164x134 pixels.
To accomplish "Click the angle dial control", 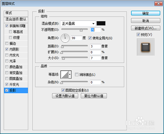I will point(65,38).
